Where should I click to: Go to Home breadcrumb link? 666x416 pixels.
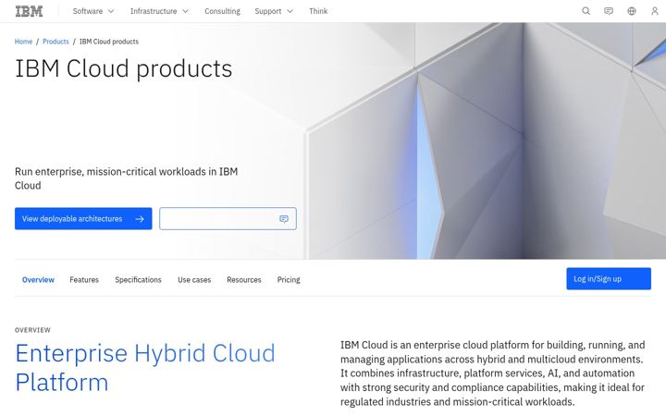click(23, 42)
